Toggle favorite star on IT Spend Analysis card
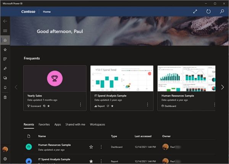This screenshot has height=164, width=229. [112, 106]
